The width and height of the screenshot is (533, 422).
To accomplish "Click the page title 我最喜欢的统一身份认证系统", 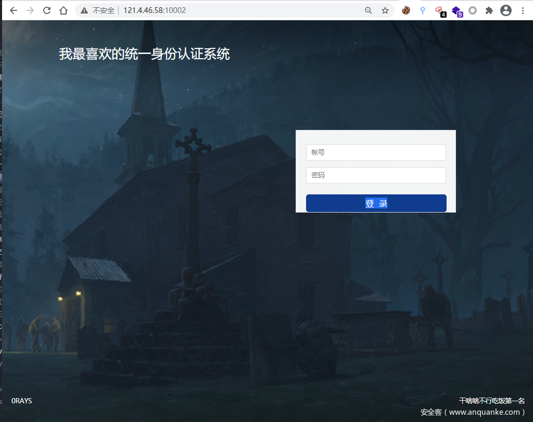I will click(145, 54).
